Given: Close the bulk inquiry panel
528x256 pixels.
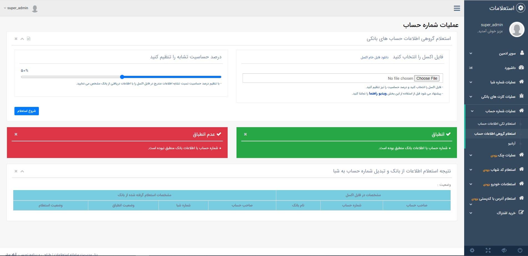Looking at the screenshot, I should [x=16, y=39].
